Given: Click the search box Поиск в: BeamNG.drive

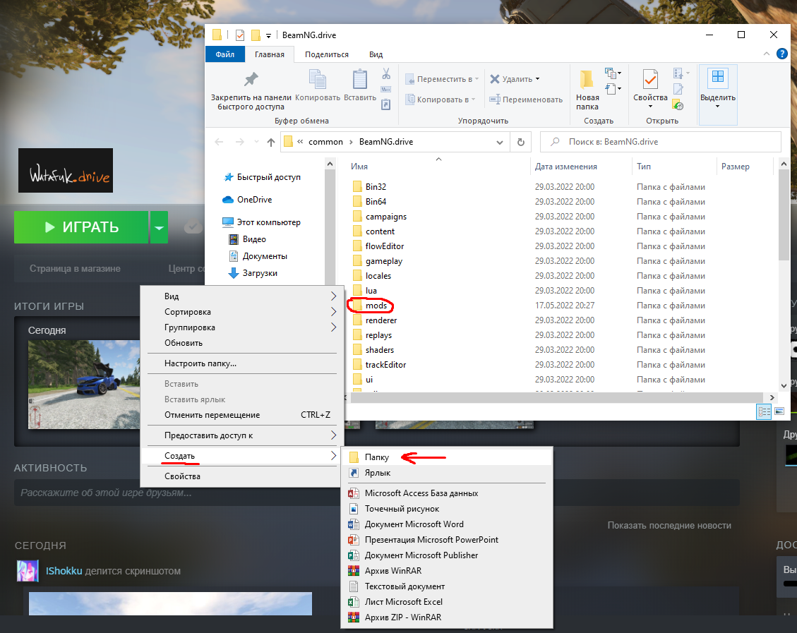Looking at the screenshot, I should pyautogui.click(x=660, y=143).
